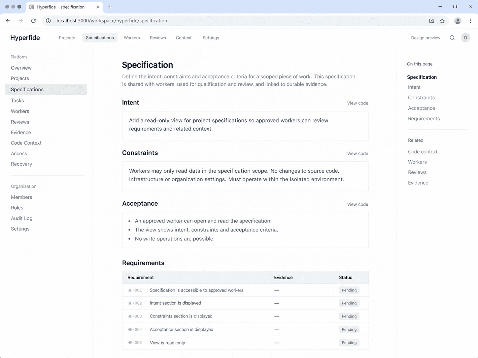Open the browser profile icon

(458, 21)
